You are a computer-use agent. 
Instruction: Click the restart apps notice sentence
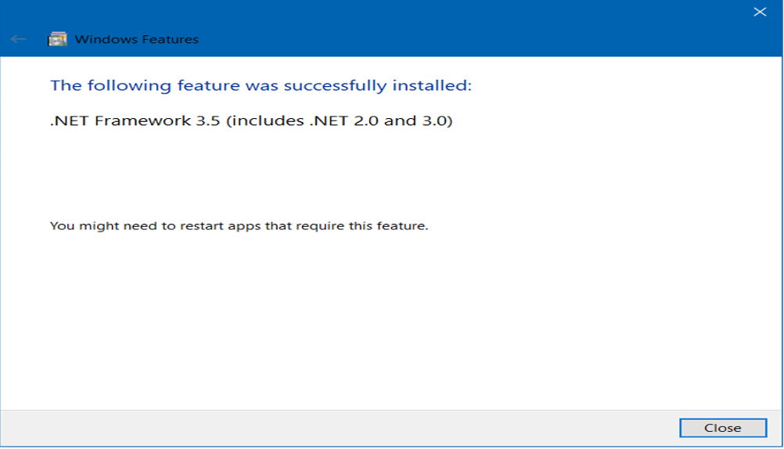239,226
